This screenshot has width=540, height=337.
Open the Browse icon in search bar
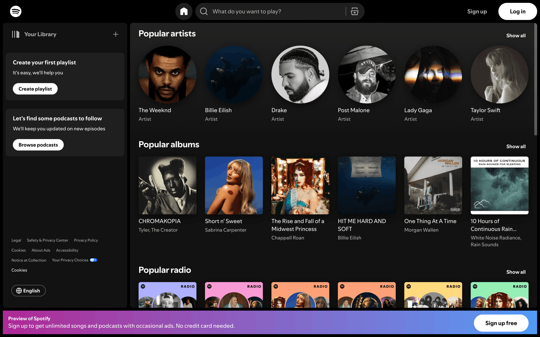tap(355, 12)
